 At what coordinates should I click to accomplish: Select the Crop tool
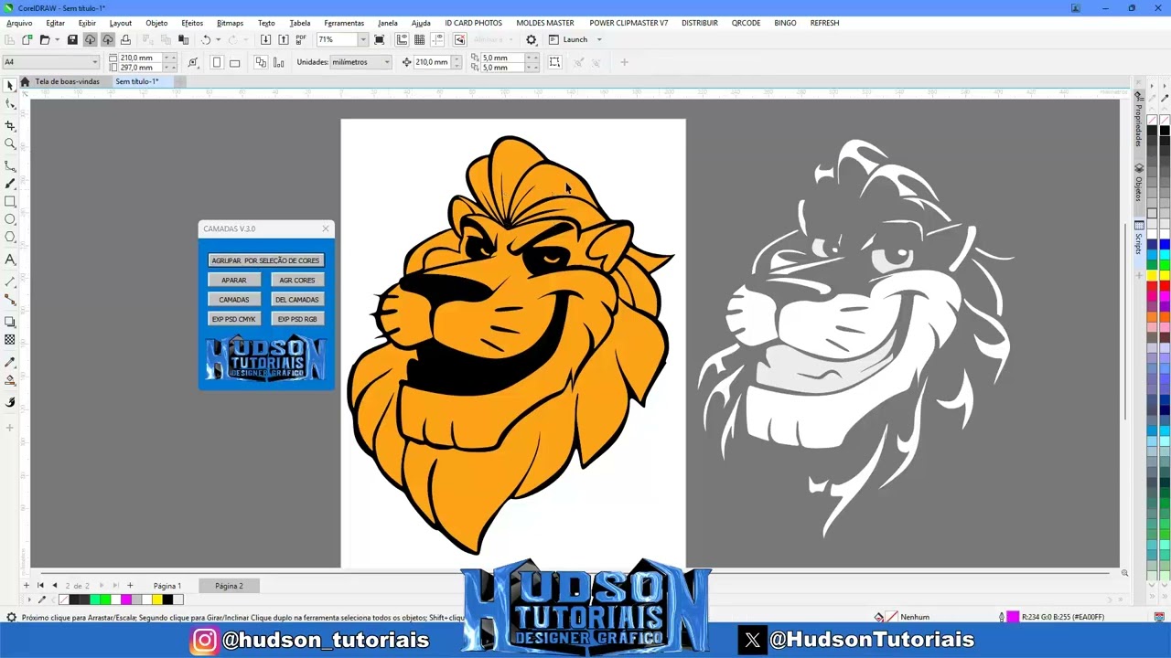[x=10, y=125]
